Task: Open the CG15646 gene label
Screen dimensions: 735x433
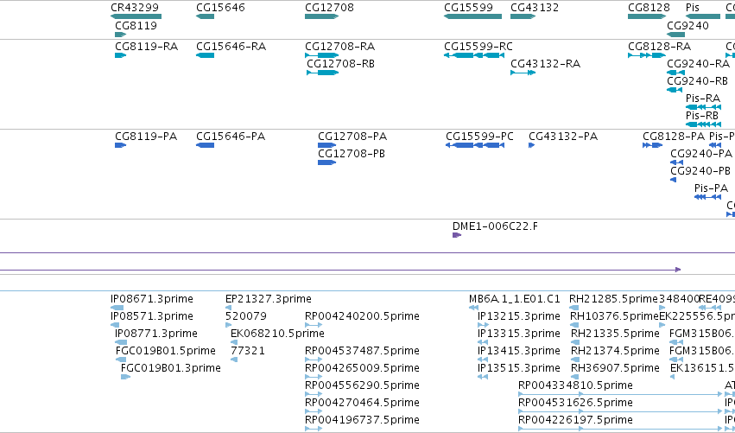Action: [220, 8]
